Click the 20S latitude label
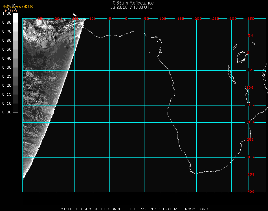Viewport: 268px width, 211px height. [x=251, y=122]
